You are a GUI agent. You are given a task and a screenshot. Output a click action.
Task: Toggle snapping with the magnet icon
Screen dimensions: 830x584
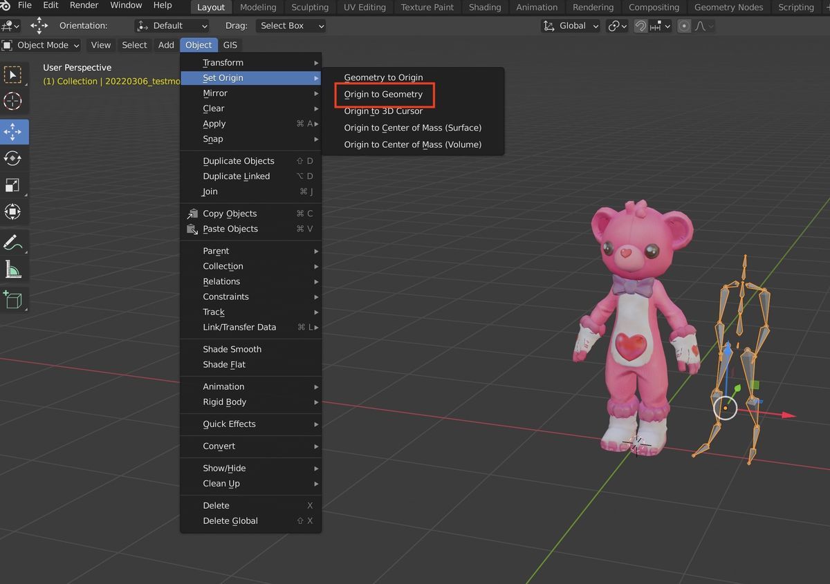(x=640, y=26)
